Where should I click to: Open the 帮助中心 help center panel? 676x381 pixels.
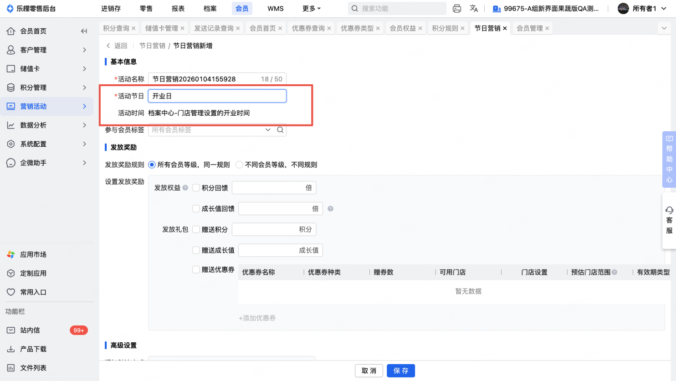pos(669,159)
